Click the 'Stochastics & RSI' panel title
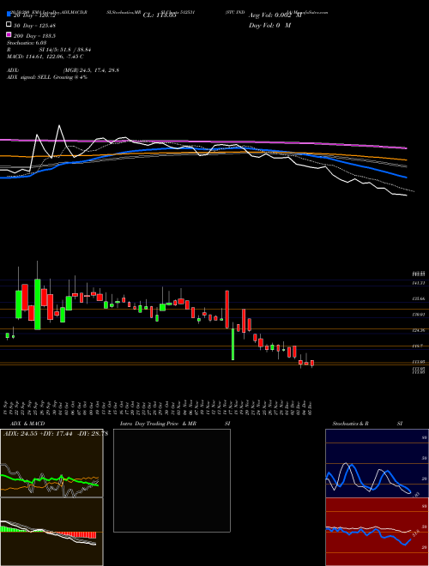The image size is (429, 566). 367,424
